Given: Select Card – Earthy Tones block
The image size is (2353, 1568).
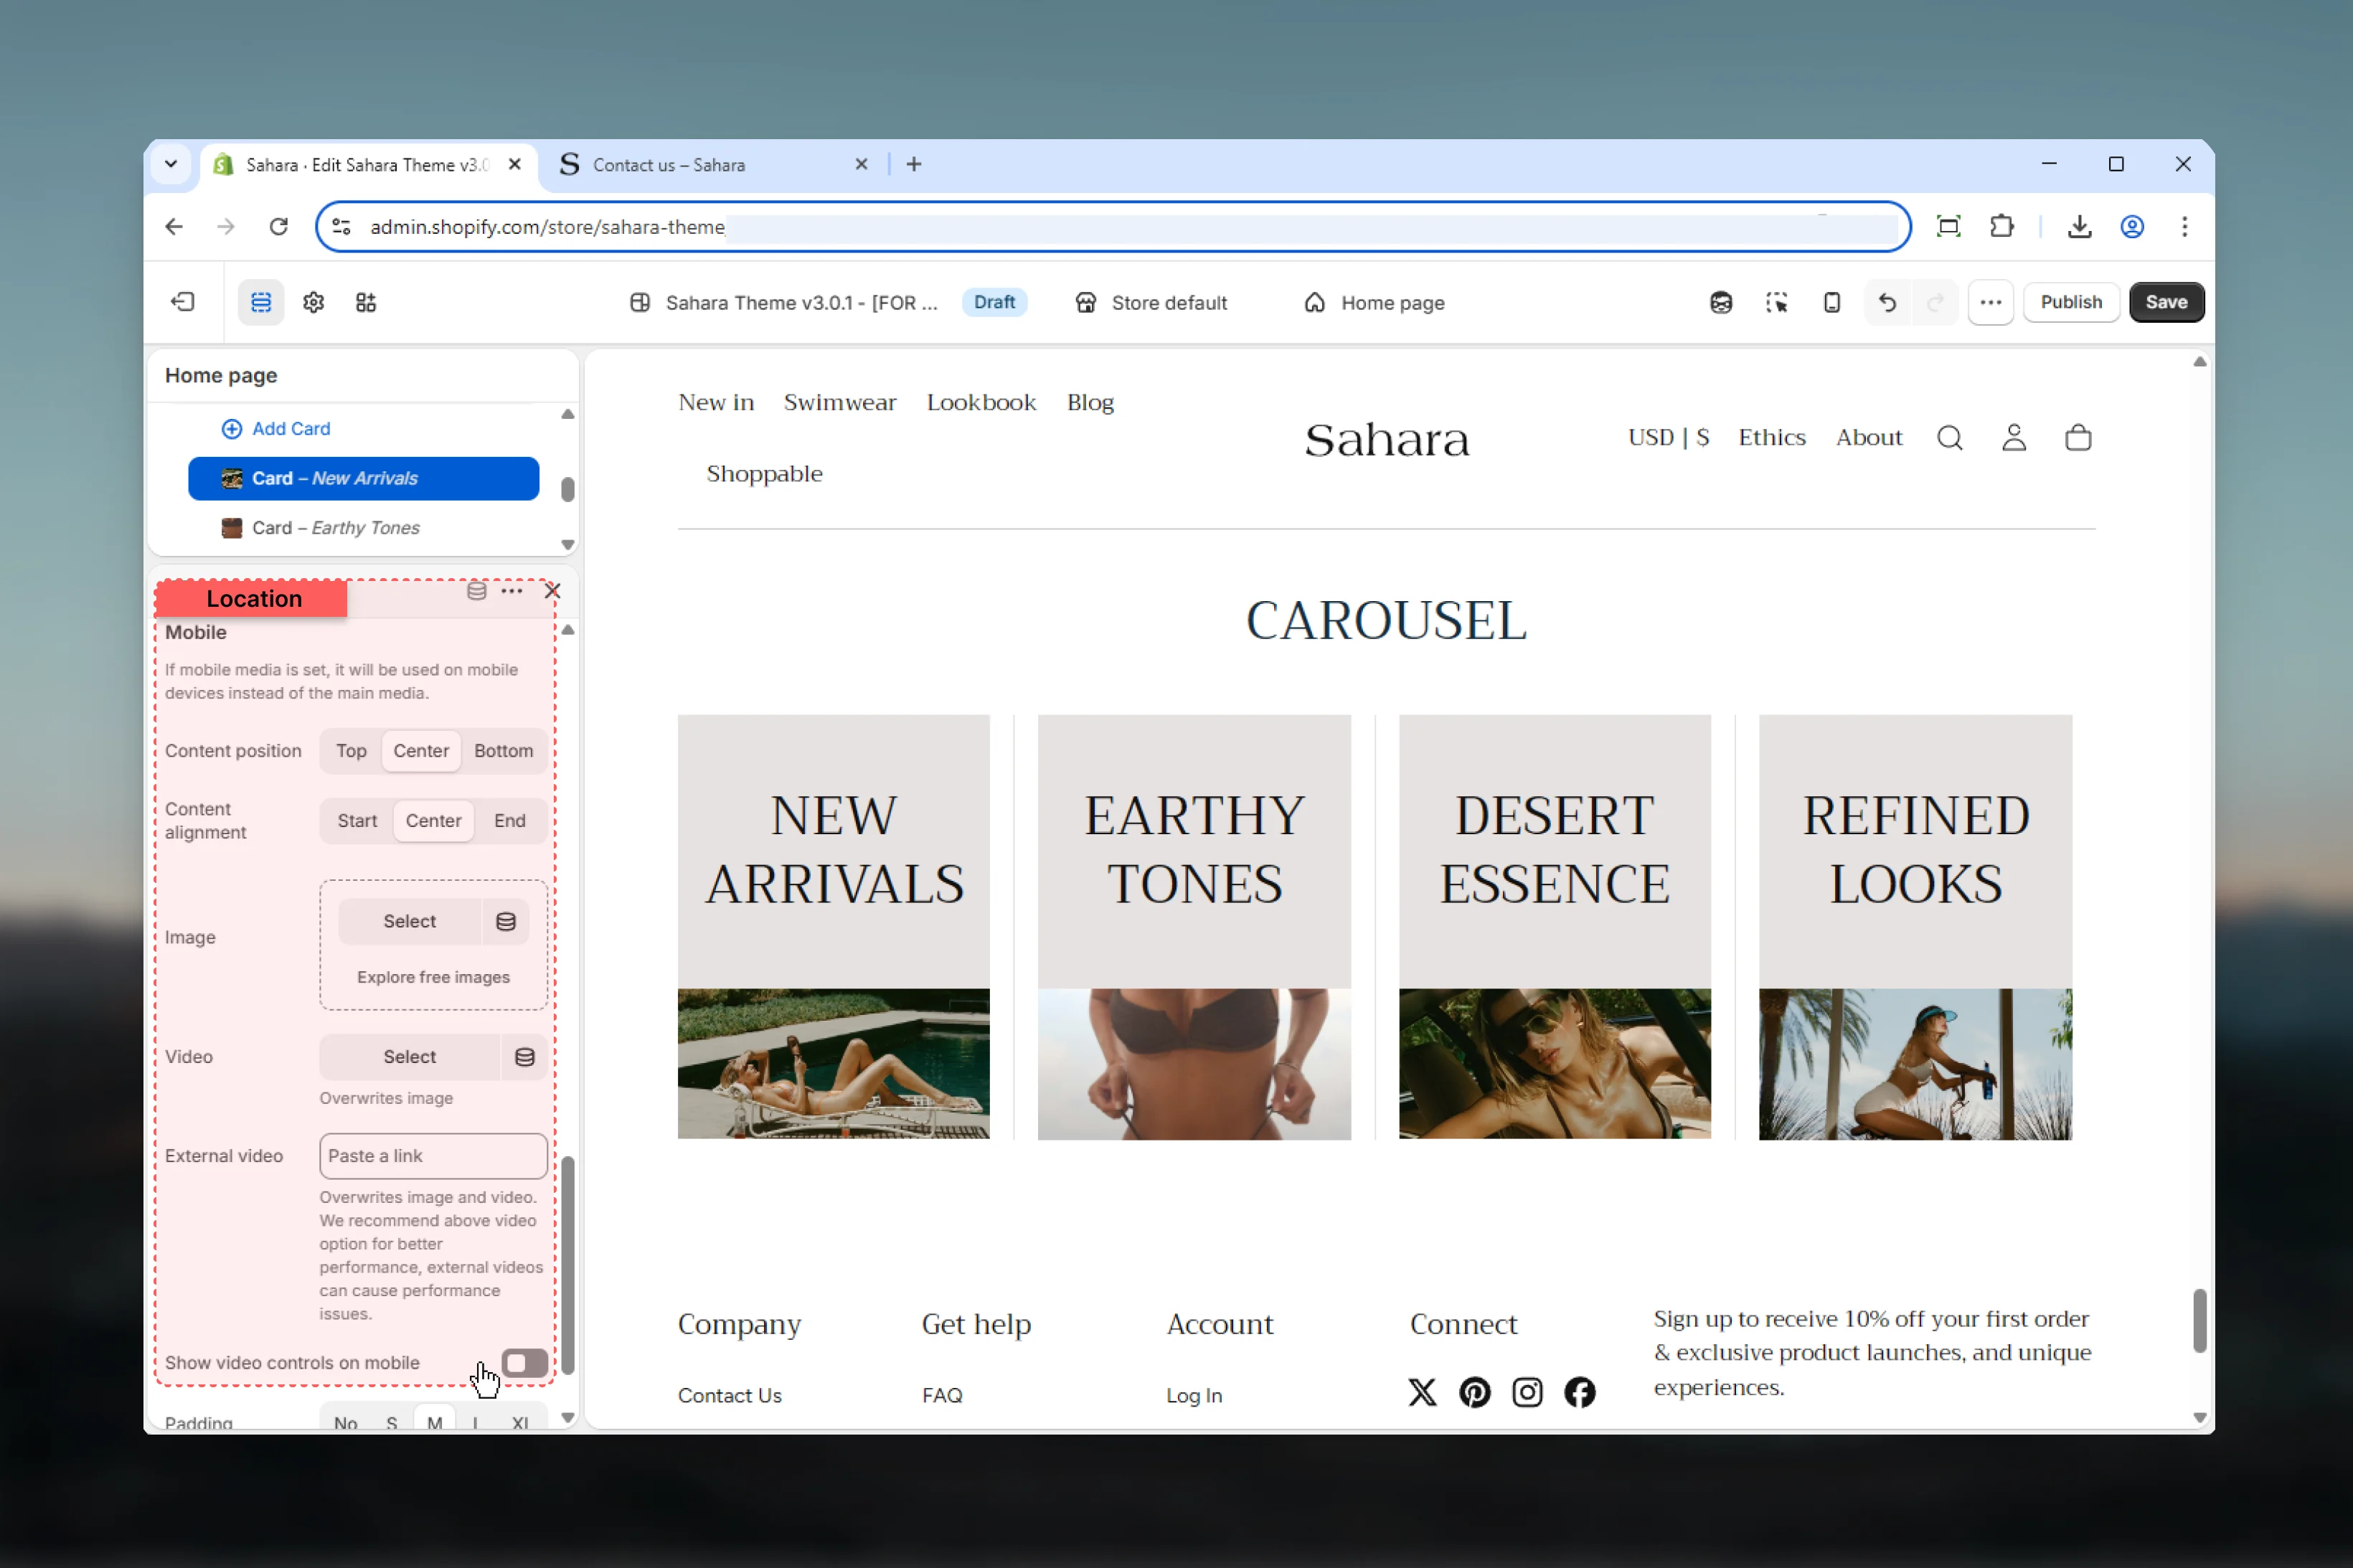Looking at the screenshot, I should (363, 528).
